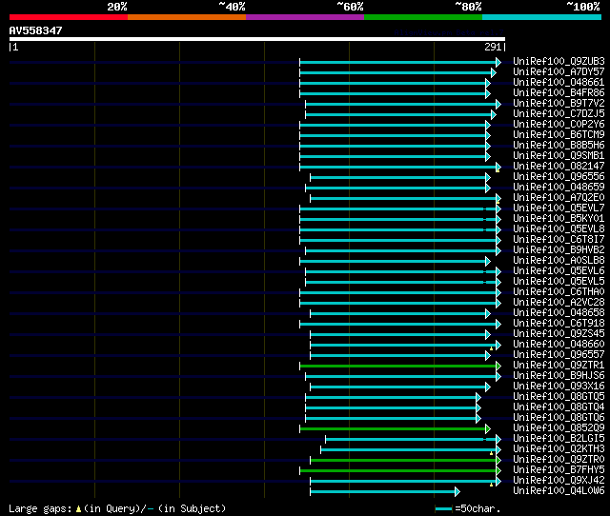Select the UniRef100_A0SLB8 label
Screen dimensions: 610x516
[x=559, y=261]
